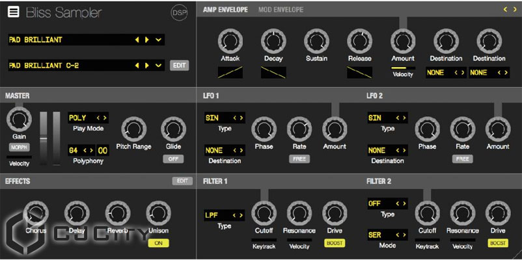The height and width of the screenshot is (260, 522).
Task: Click the Filter 1 Cutoff knob
Action: [x=264, y=213]
